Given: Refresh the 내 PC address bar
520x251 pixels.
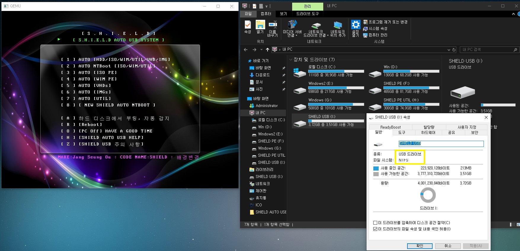Looking at the screenshot, I should coord(454,50).
